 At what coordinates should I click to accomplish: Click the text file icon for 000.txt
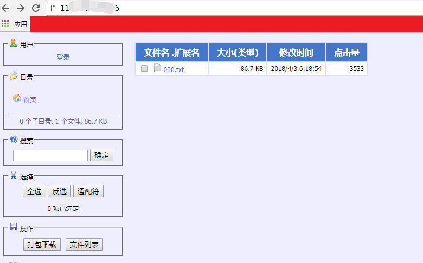coord(158,68)
